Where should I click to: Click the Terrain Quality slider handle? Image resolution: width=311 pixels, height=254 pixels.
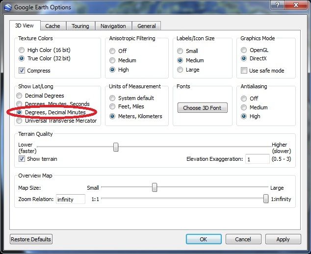pyautogui.click(x=116, y=147)
